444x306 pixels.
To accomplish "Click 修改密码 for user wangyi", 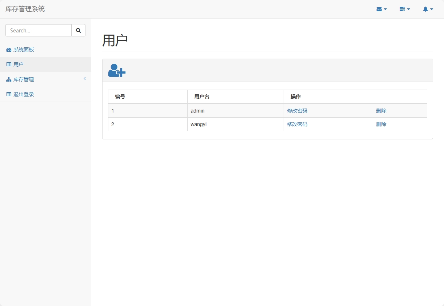I will point(297,124).
